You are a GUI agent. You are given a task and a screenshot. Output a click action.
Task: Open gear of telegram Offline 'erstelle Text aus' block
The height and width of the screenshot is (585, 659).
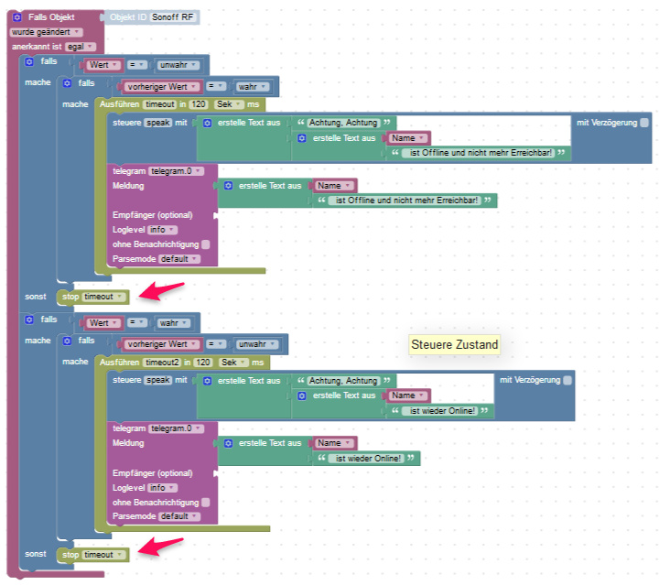(228, 185)
